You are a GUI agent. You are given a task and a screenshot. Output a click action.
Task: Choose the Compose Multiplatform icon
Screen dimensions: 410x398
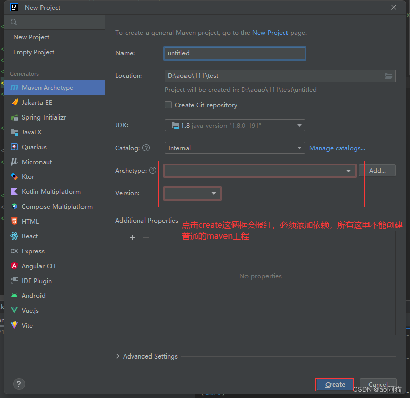click(14, 207)
